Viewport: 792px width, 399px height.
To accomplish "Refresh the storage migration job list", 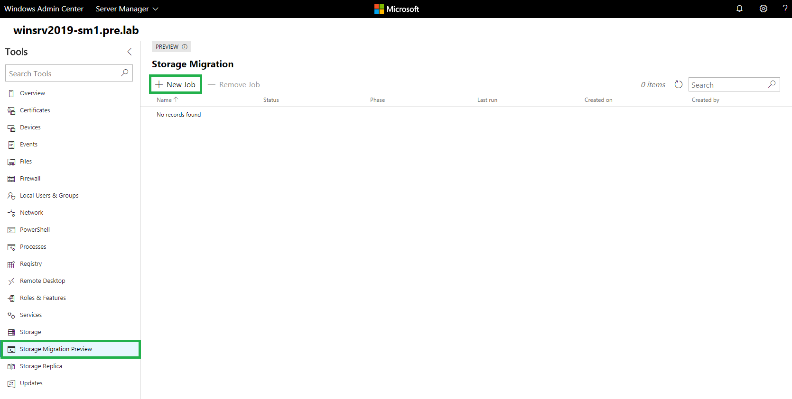I will pyautogui.click(x=679, y=84).
